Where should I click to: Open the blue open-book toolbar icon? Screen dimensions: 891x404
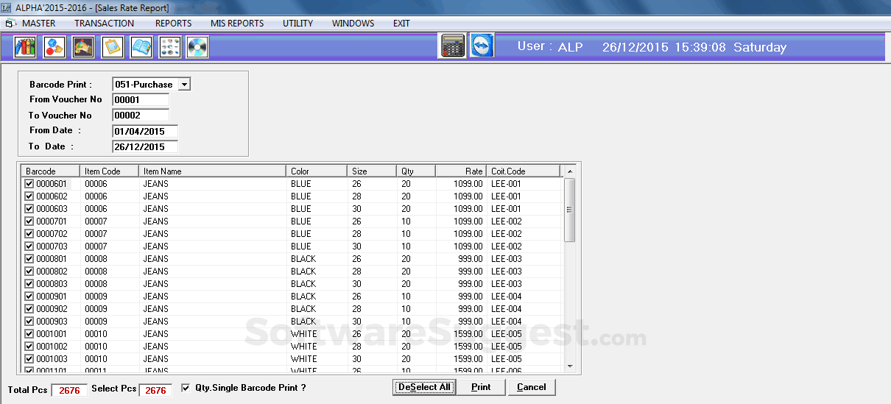141,47
